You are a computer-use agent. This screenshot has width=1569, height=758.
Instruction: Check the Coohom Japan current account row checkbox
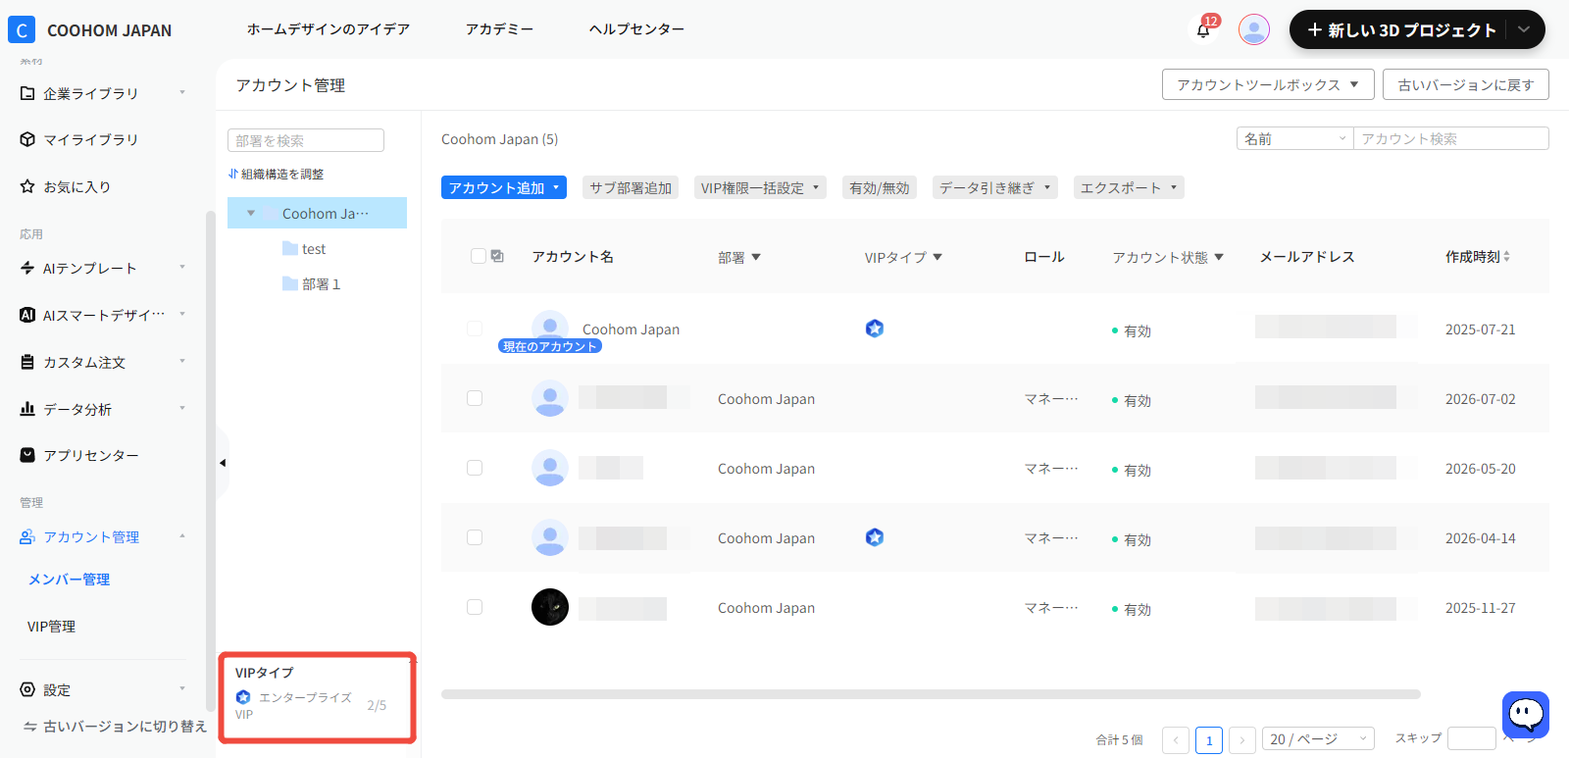(475, 328)
